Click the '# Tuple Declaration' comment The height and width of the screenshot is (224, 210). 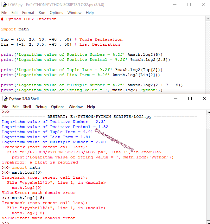tap(99, 39)
